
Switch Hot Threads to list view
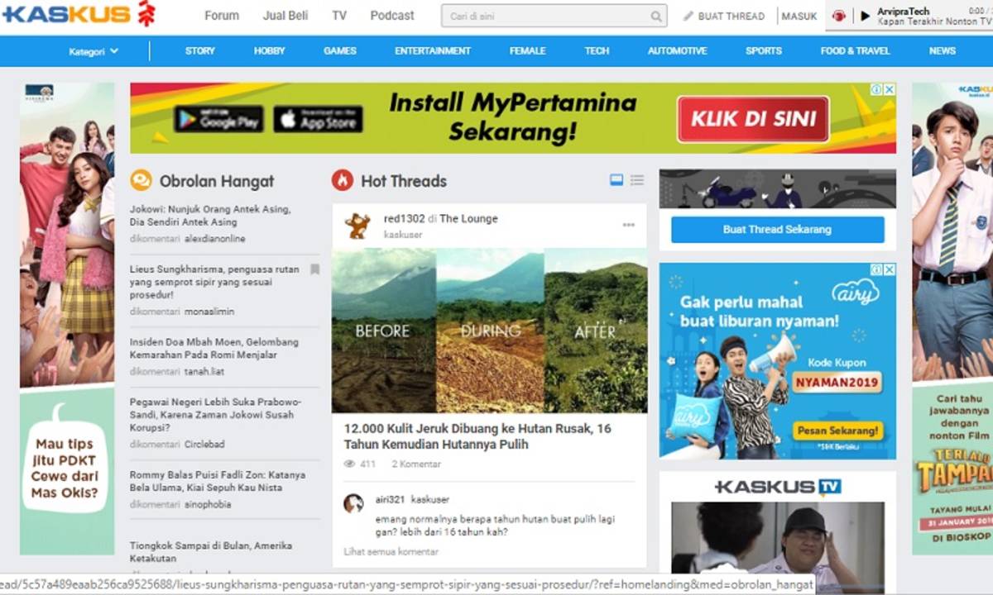pyautogui.click(x=637, y=180)
